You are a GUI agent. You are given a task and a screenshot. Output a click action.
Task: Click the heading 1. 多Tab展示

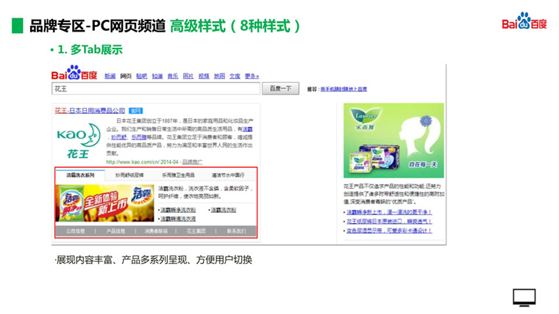(x=90, y=49)
